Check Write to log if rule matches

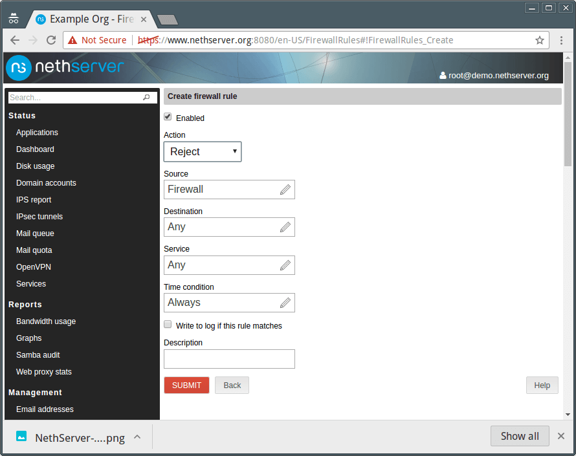(x=168, y=324)
